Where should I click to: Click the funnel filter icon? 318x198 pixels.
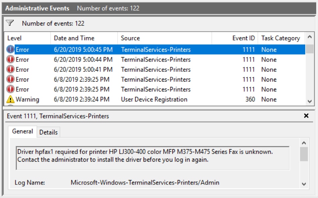pyautogui.click(x=10, y=23)
